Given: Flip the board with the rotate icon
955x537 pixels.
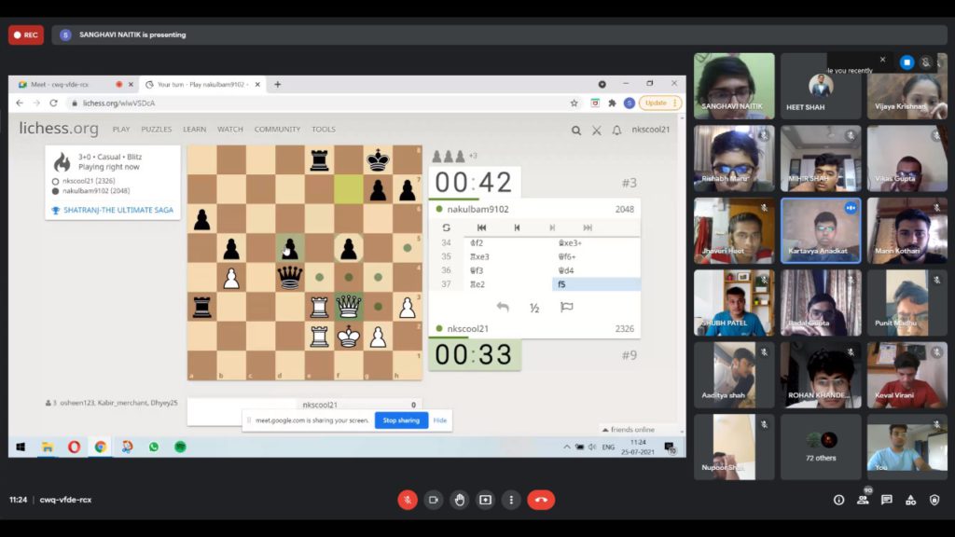Looking at the screenshot, I should 447,227.
